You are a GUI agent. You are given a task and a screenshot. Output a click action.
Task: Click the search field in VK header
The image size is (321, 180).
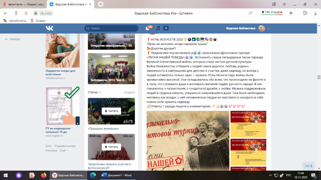pyautogui.click(x=111, y=28)
